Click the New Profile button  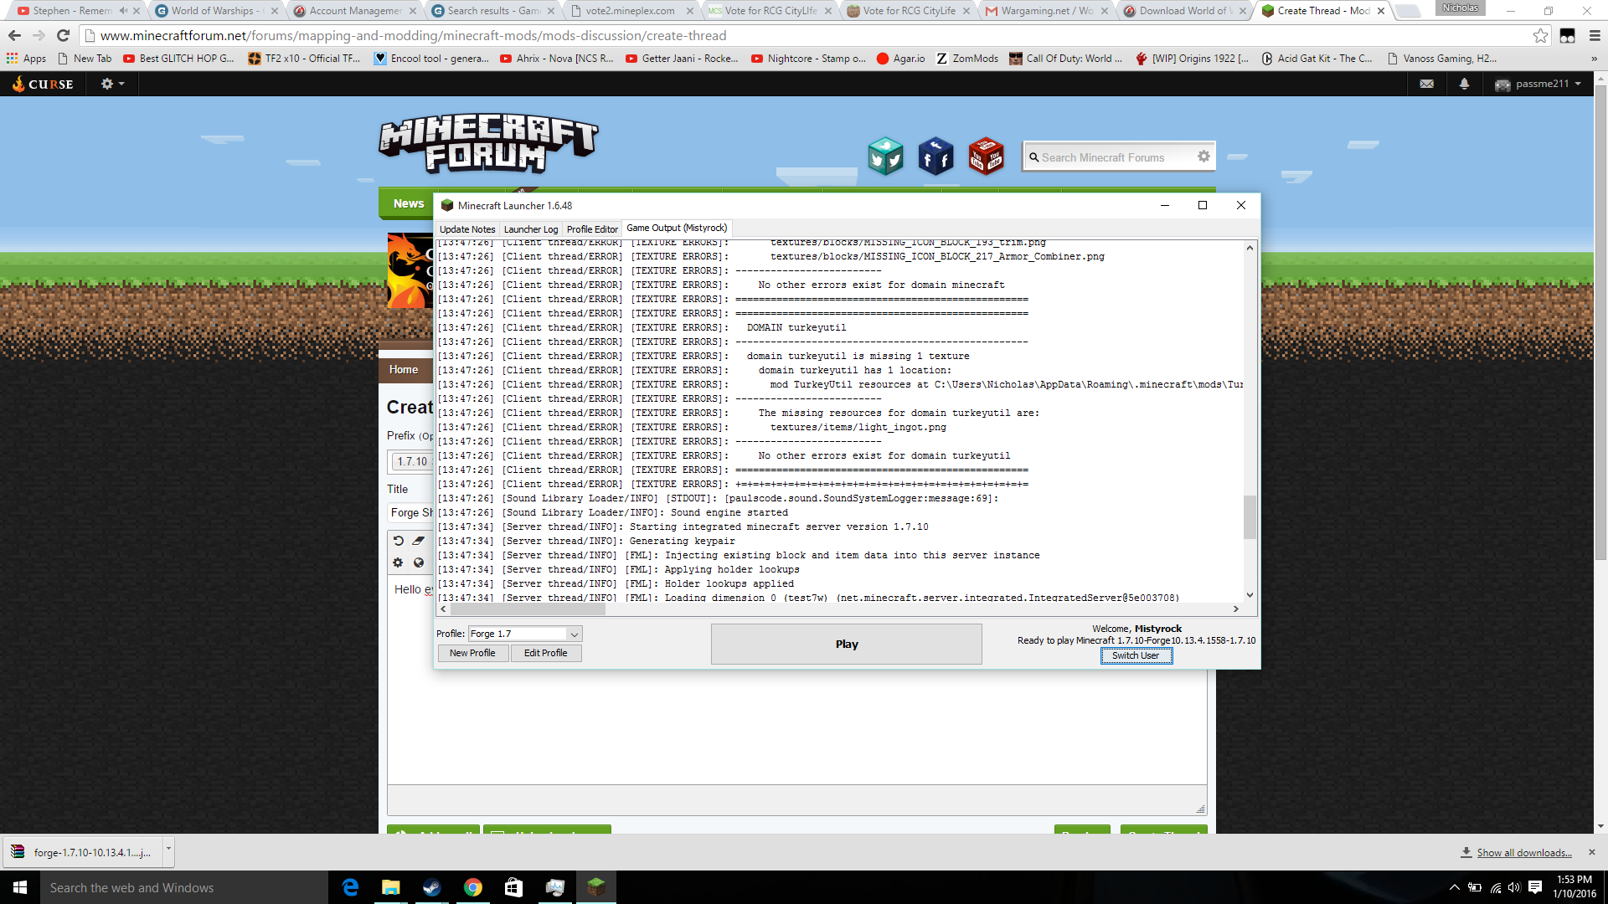(x=472, y=652)
